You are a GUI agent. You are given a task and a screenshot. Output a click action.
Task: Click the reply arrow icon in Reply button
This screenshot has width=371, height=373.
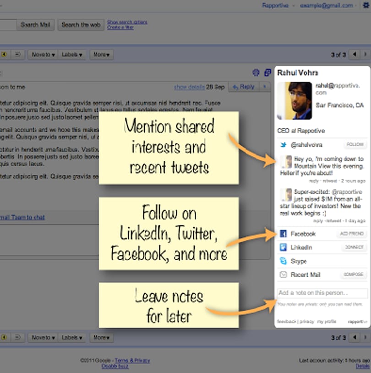pyautogui.click(x=235, y=87)
